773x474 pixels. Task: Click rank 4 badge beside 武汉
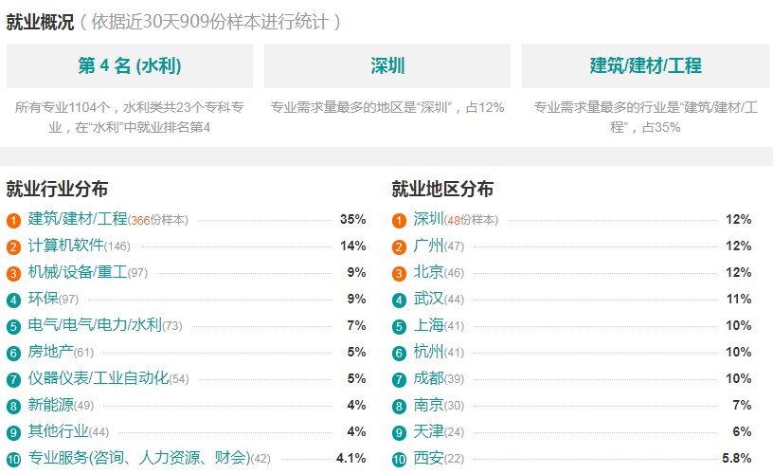click(x=400, y=301)
